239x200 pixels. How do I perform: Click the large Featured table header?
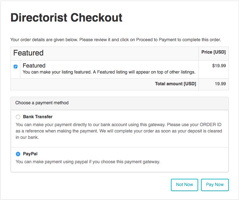click(x=28, y=53)
